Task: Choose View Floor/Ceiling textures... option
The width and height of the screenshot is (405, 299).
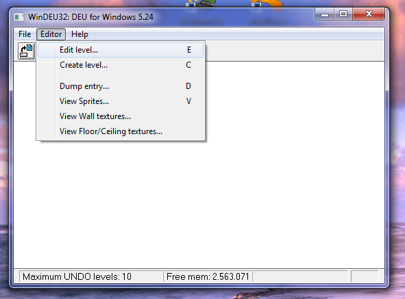Action: click(x=121, y=131)
